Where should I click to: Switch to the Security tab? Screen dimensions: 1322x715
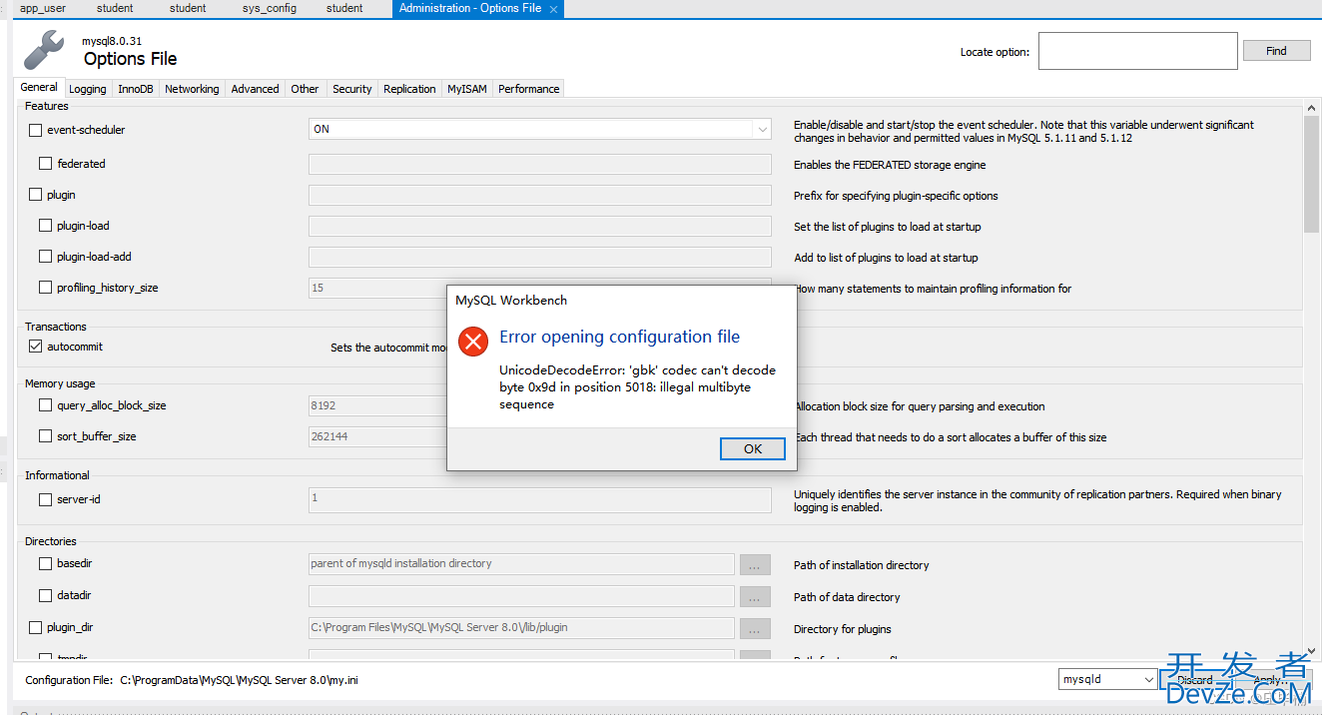352,89
